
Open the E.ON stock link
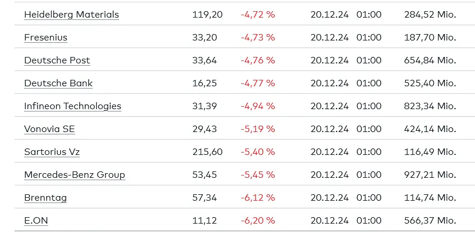point(36,220)
